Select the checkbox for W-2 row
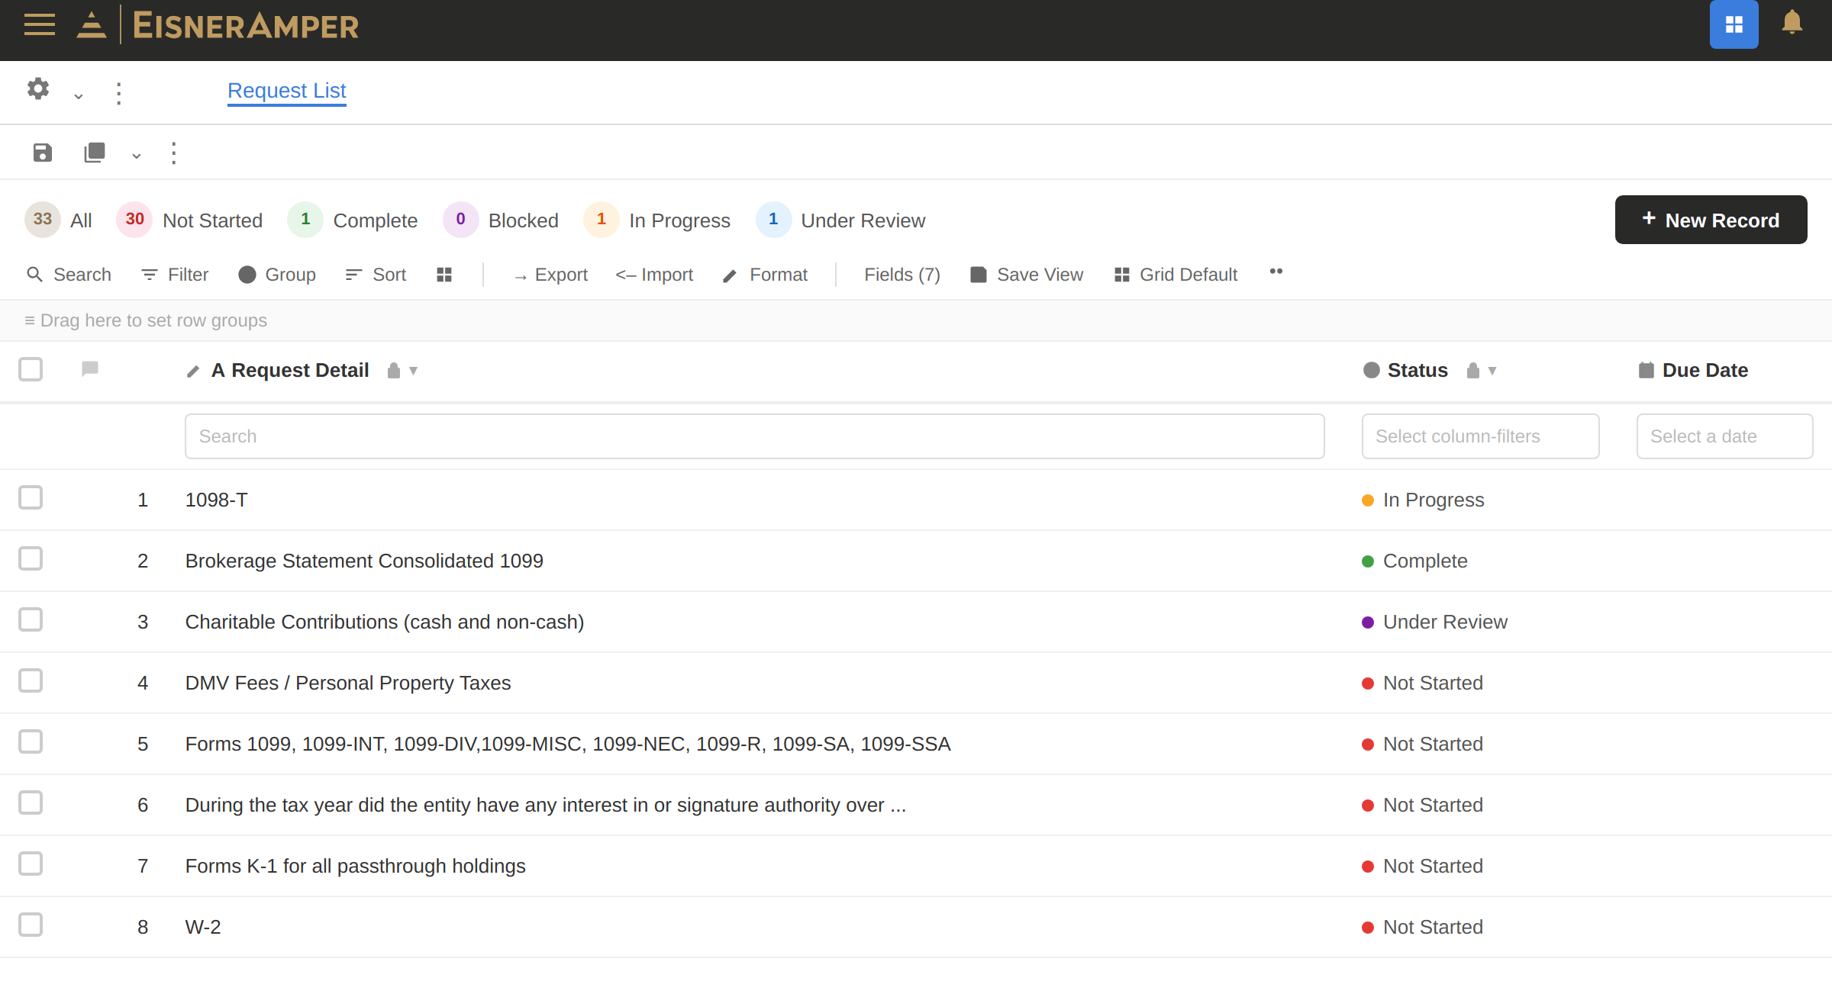 point(31,925)
